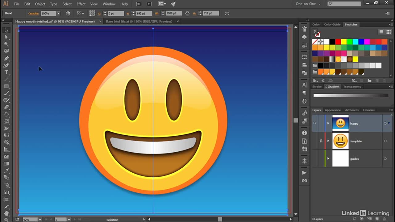Select the Hand tool

click(6, 213)
